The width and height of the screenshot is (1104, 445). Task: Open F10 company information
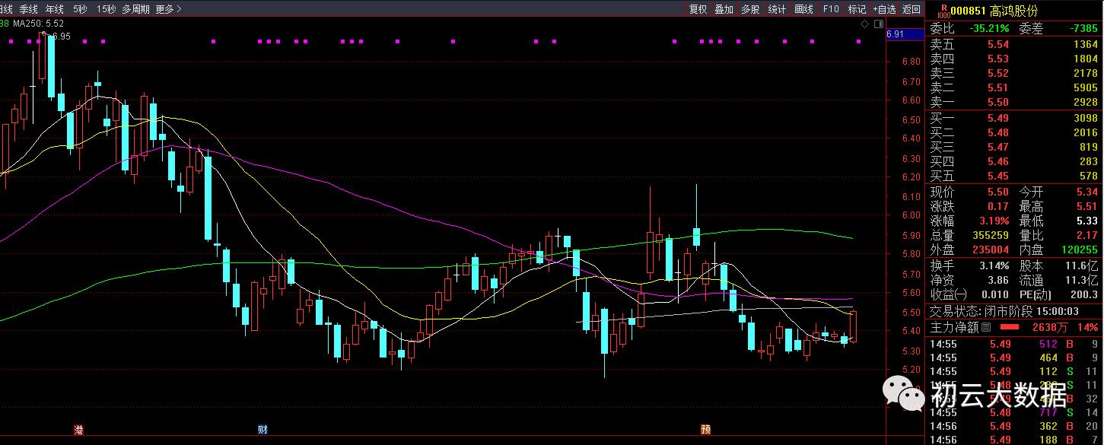(x=831, y=9)
